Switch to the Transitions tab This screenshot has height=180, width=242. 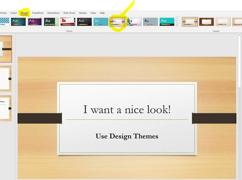[38, 13]
